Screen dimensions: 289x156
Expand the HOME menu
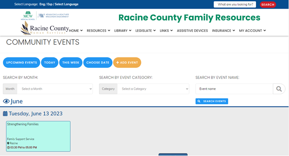76,30
